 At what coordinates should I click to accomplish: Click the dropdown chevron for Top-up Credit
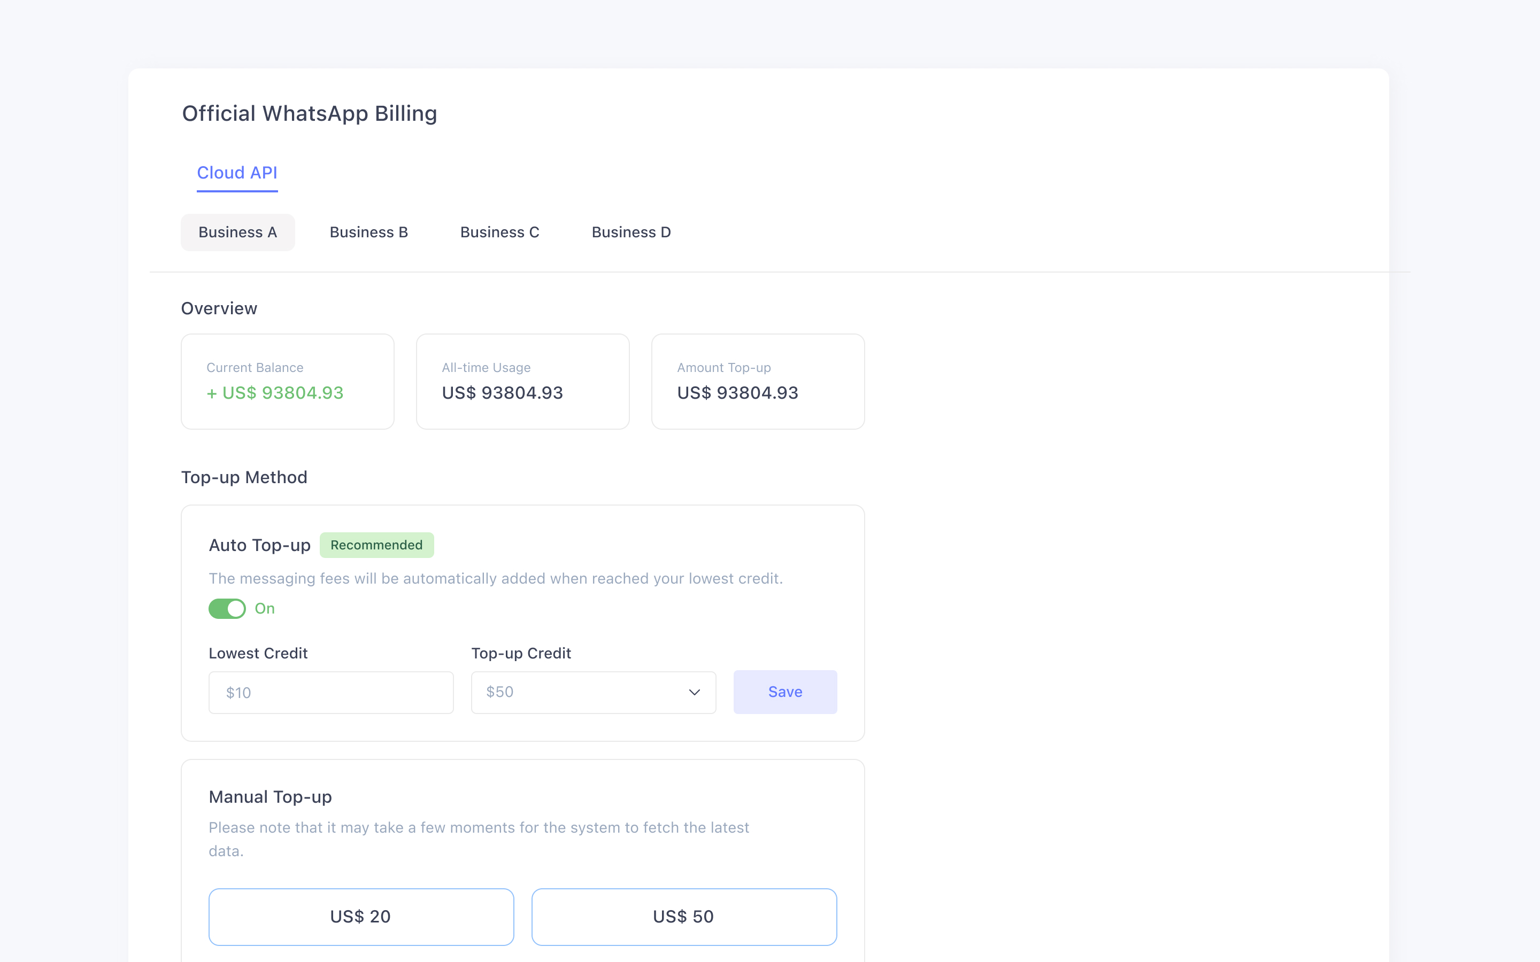click(695, 692)
